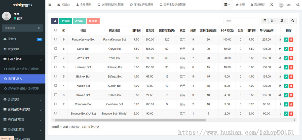This screenshot has width=302, height=140.
Task: Delete the Kucoin Bot row with the red trash
Action: [x=291, y=86]
